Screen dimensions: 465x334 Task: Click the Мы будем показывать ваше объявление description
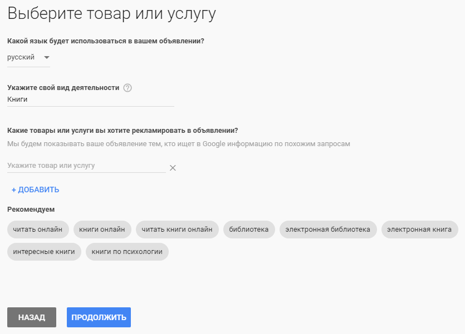(x=179, y=144)
